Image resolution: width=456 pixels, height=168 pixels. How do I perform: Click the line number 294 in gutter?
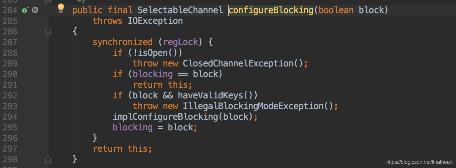point(10,117)
